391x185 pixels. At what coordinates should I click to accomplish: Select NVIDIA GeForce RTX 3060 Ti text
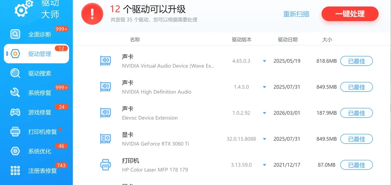[x=155, y=144]
